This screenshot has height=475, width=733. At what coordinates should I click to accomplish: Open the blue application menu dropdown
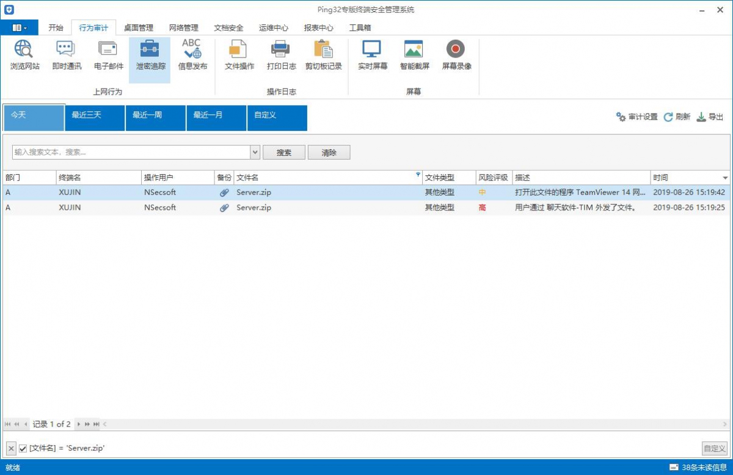click(20, 28)
